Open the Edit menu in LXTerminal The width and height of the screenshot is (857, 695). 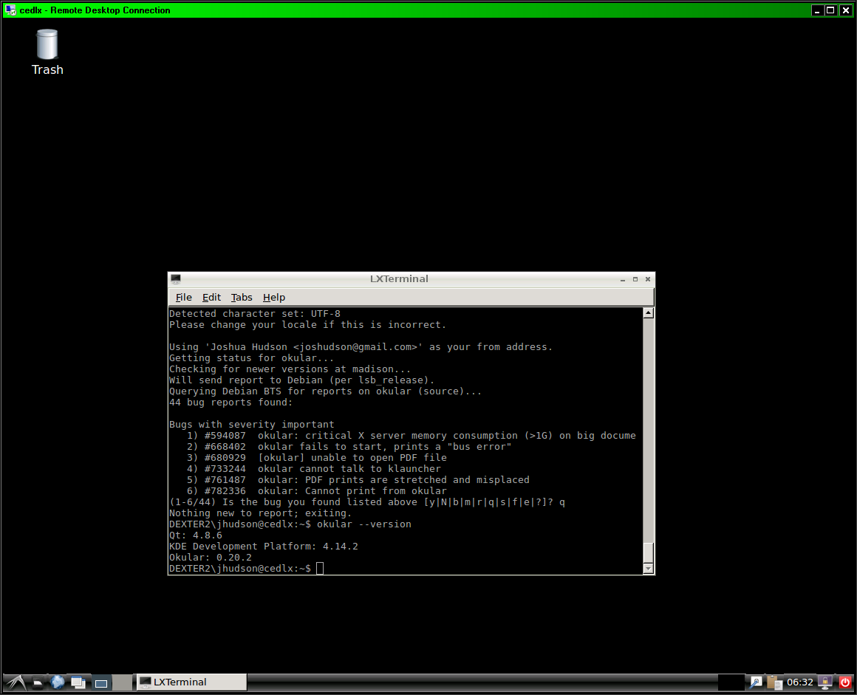(211, 297)
